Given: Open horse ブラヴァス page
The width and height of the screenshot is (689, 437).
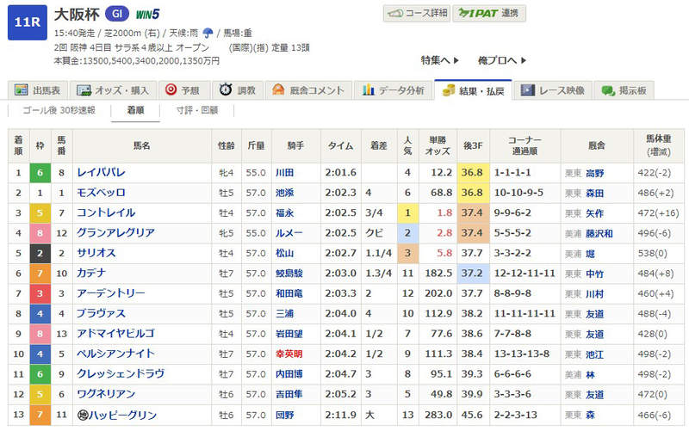Looking at the screenshot, I should [x=101, y=314].
